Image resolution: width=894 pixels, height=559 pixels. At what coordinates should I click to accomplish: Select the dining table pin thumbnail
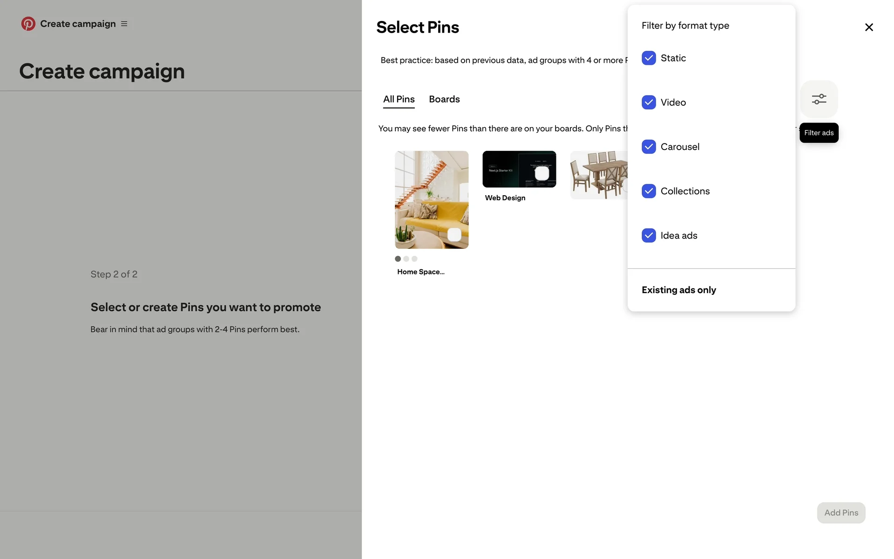(x=598, y=175)
